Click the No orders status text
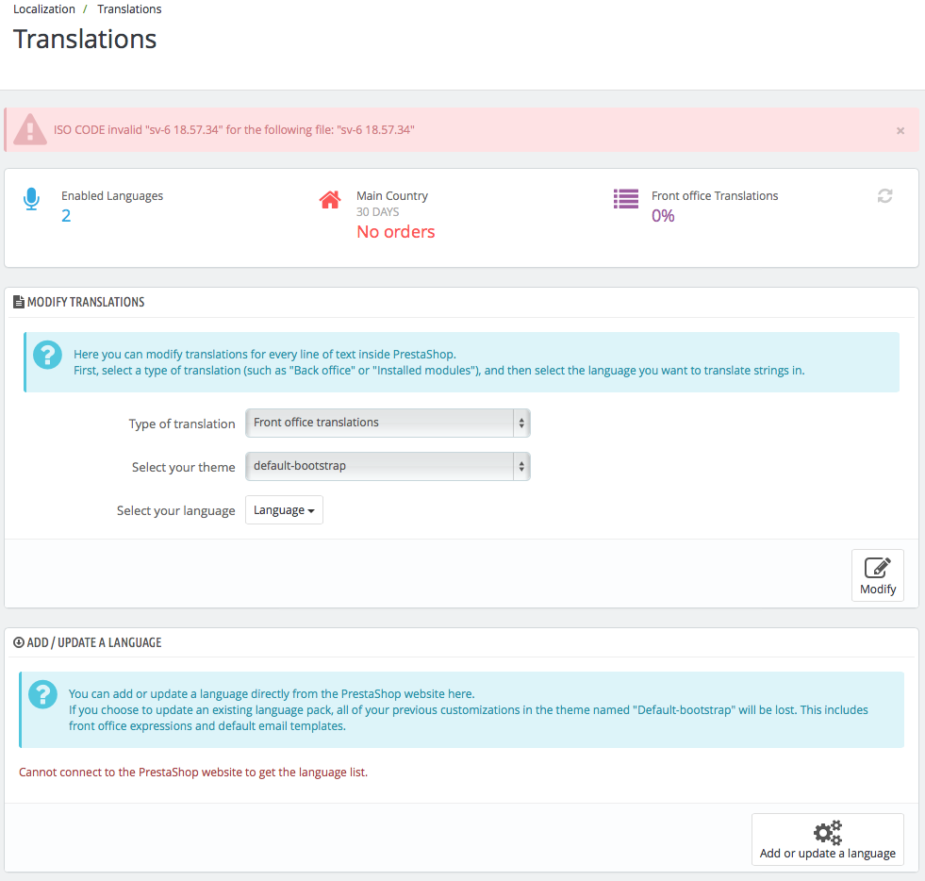This screenshot has height=881, width=925. (396, 232)
